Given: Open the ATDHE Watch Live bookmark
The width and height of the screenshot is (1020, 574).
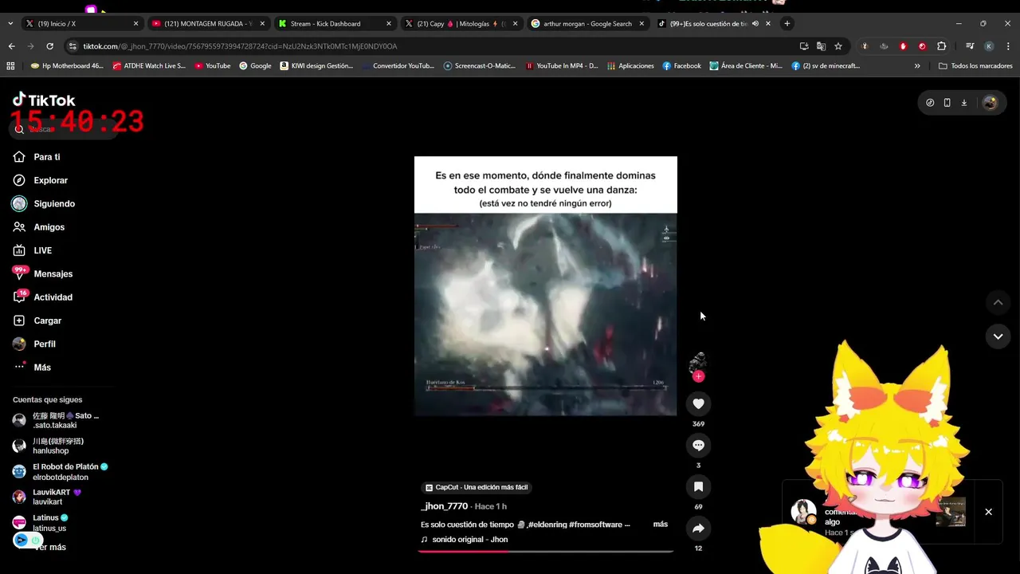Looking at the screenshot, I should [149, 66].
